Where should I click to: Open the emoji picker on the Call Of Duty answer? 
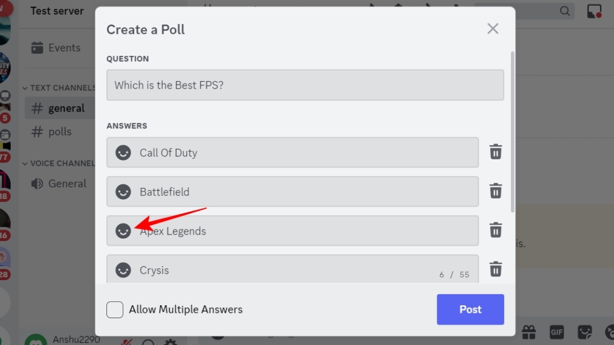(123, 152)
